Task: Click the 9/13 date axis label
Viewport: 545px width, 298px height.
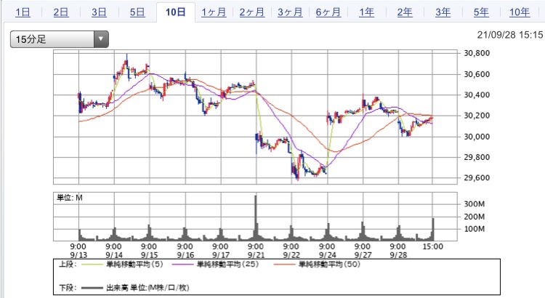Action: point(78,255)
